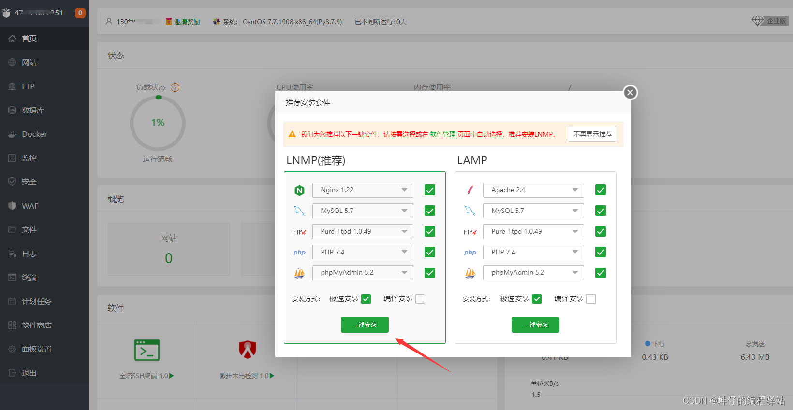
Task: Open the LNMP MySQL 5.7 dropdown
Action: coord(363,211)
